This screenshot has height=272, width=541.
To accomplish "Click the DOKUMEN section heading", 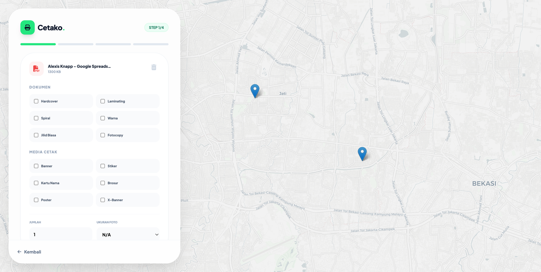I will (40, 87).
